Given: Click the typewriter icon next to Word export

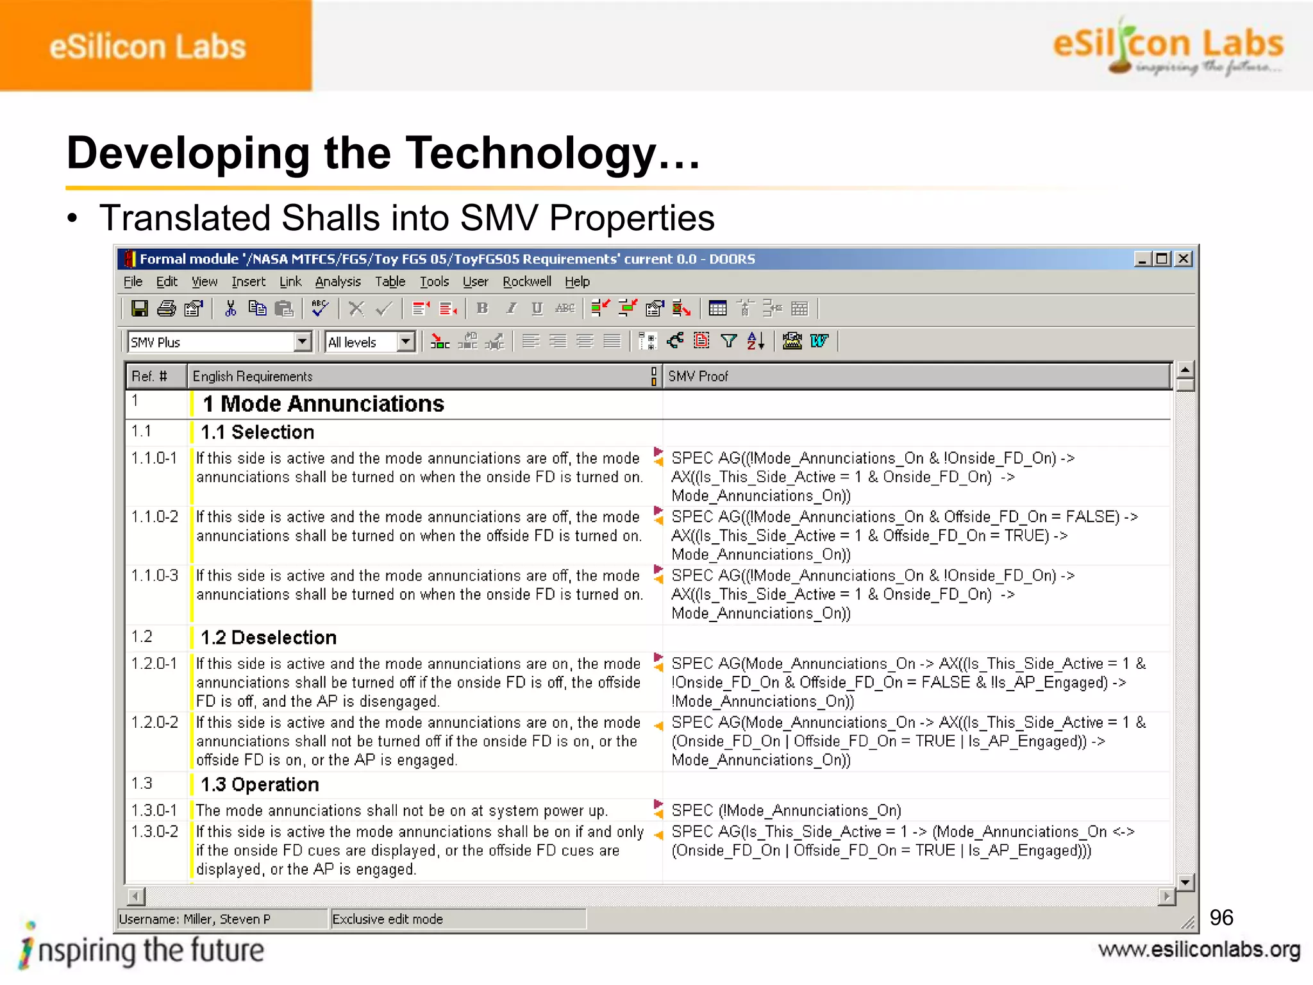Looking at the screenshot, I should click(x=792, y=342).
